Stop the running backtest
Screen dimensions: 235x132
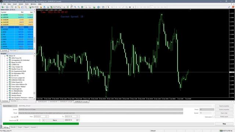[x=224, y=124]
